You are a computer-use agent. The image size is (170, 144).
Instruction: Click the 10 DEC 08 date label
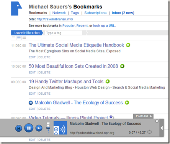[x=18, y=67]
